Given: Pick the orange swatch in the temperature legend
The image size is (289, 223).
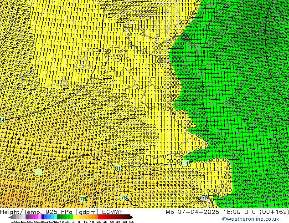Looking at the screenshot, I should point(93,217).
